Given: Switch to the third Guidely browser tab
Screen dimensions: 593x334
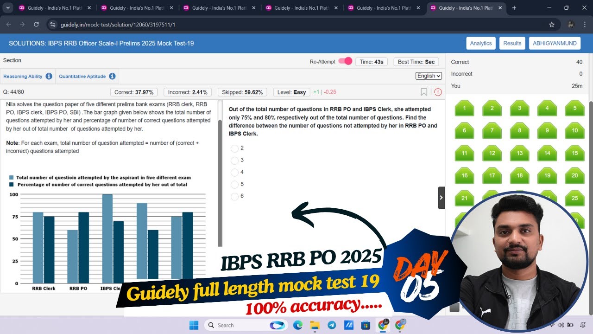Looking at the screenshot, I should click(x=220, y=8).
